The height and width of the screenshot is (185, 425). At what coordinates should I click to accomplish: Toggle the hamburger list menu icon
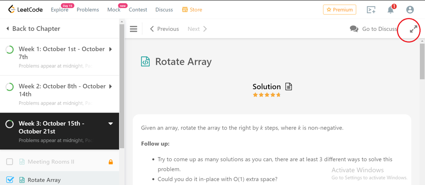(x=133, y=29)
